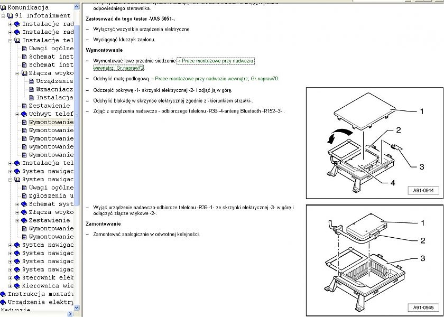Collapse the 91 Infotainment tree node
This screenshot has height=317, width=444.
click(x=3, y=16)
